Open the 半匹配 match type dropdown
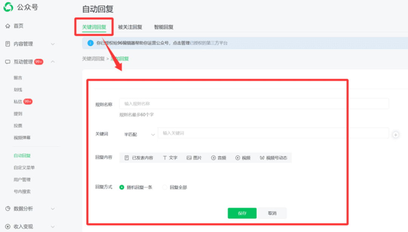 coord(139,134)
